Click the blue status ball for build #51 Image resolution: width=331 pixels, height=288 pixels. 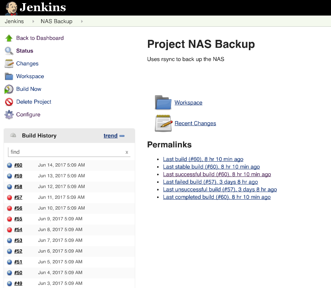click(x=10, y=262)
